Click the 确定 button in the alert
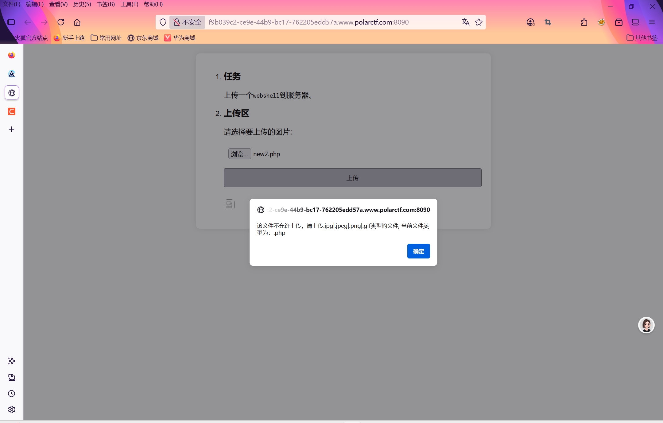 point(418,251)
